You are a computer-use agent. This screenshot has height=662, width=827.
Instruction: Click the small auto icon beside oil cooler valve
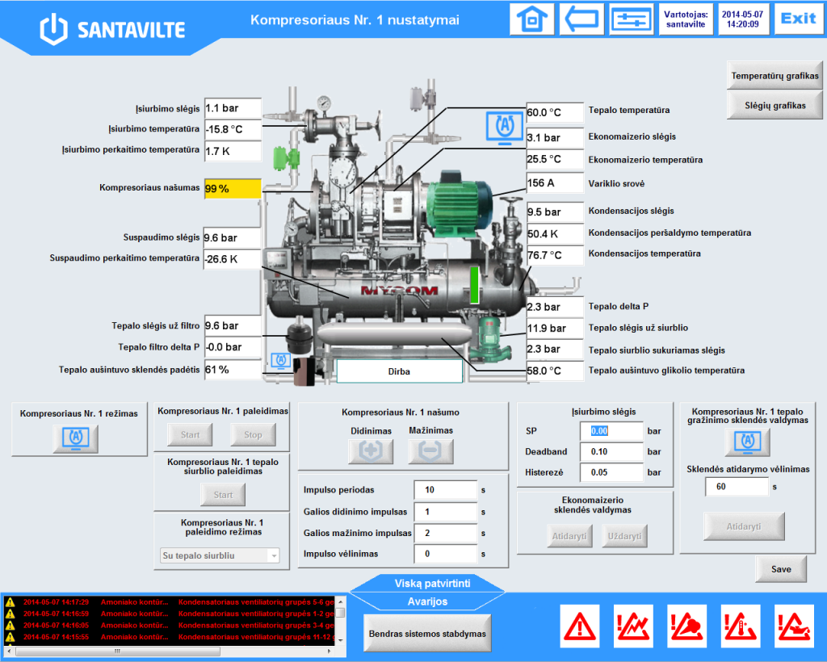pyautogui.click(x=280, y=361)
